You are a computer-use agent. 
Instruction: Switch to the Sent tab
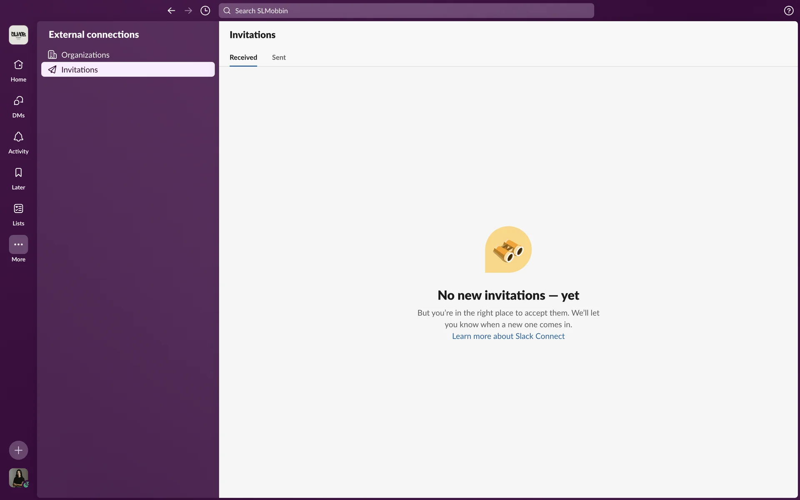pos(279,57)
